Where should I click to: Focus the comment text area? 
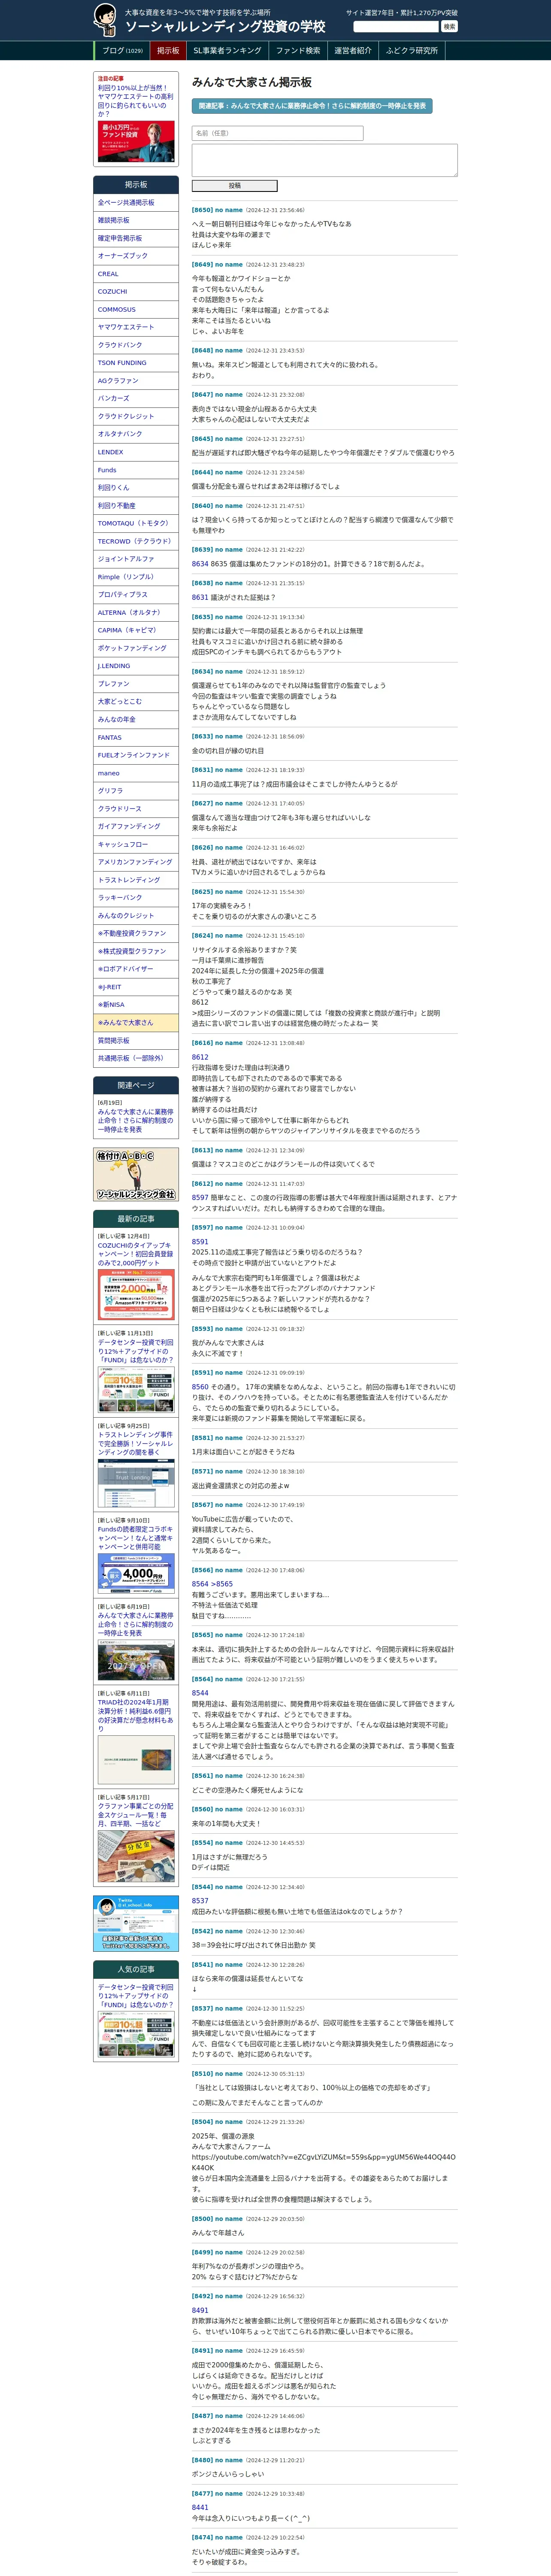point(325,160)
